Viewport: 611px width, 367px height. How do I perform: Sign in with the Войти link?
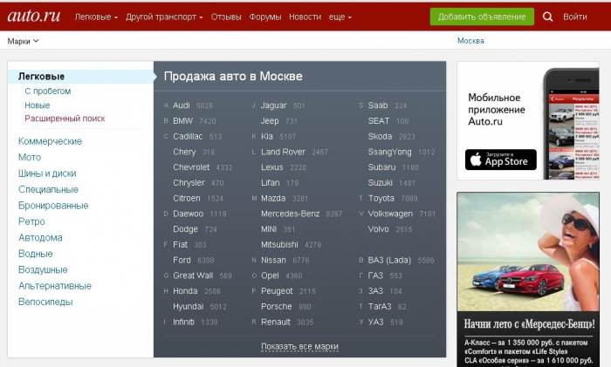574,17
